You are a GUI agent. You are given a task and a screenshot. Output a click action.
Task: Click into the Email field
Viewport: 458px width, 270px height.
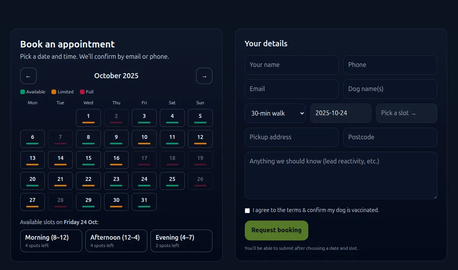[x=292, y=89]
